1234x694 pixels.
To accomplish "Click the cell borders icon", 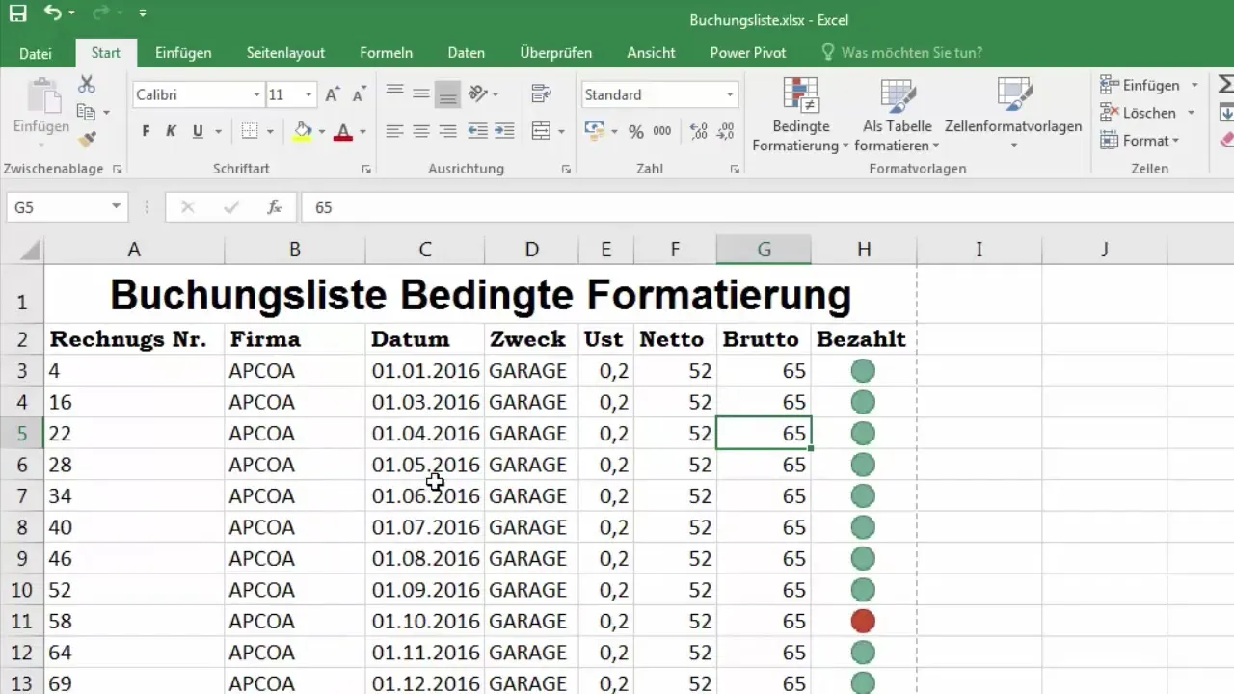I will 250,131.
